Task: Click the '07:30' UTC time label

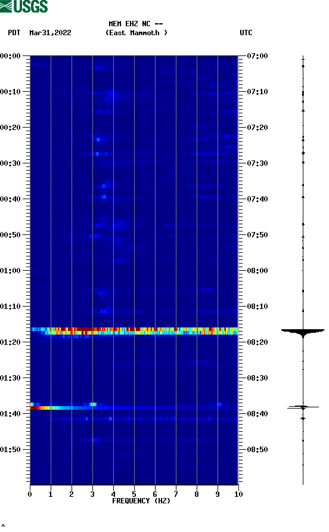Action: pos(257,163)
